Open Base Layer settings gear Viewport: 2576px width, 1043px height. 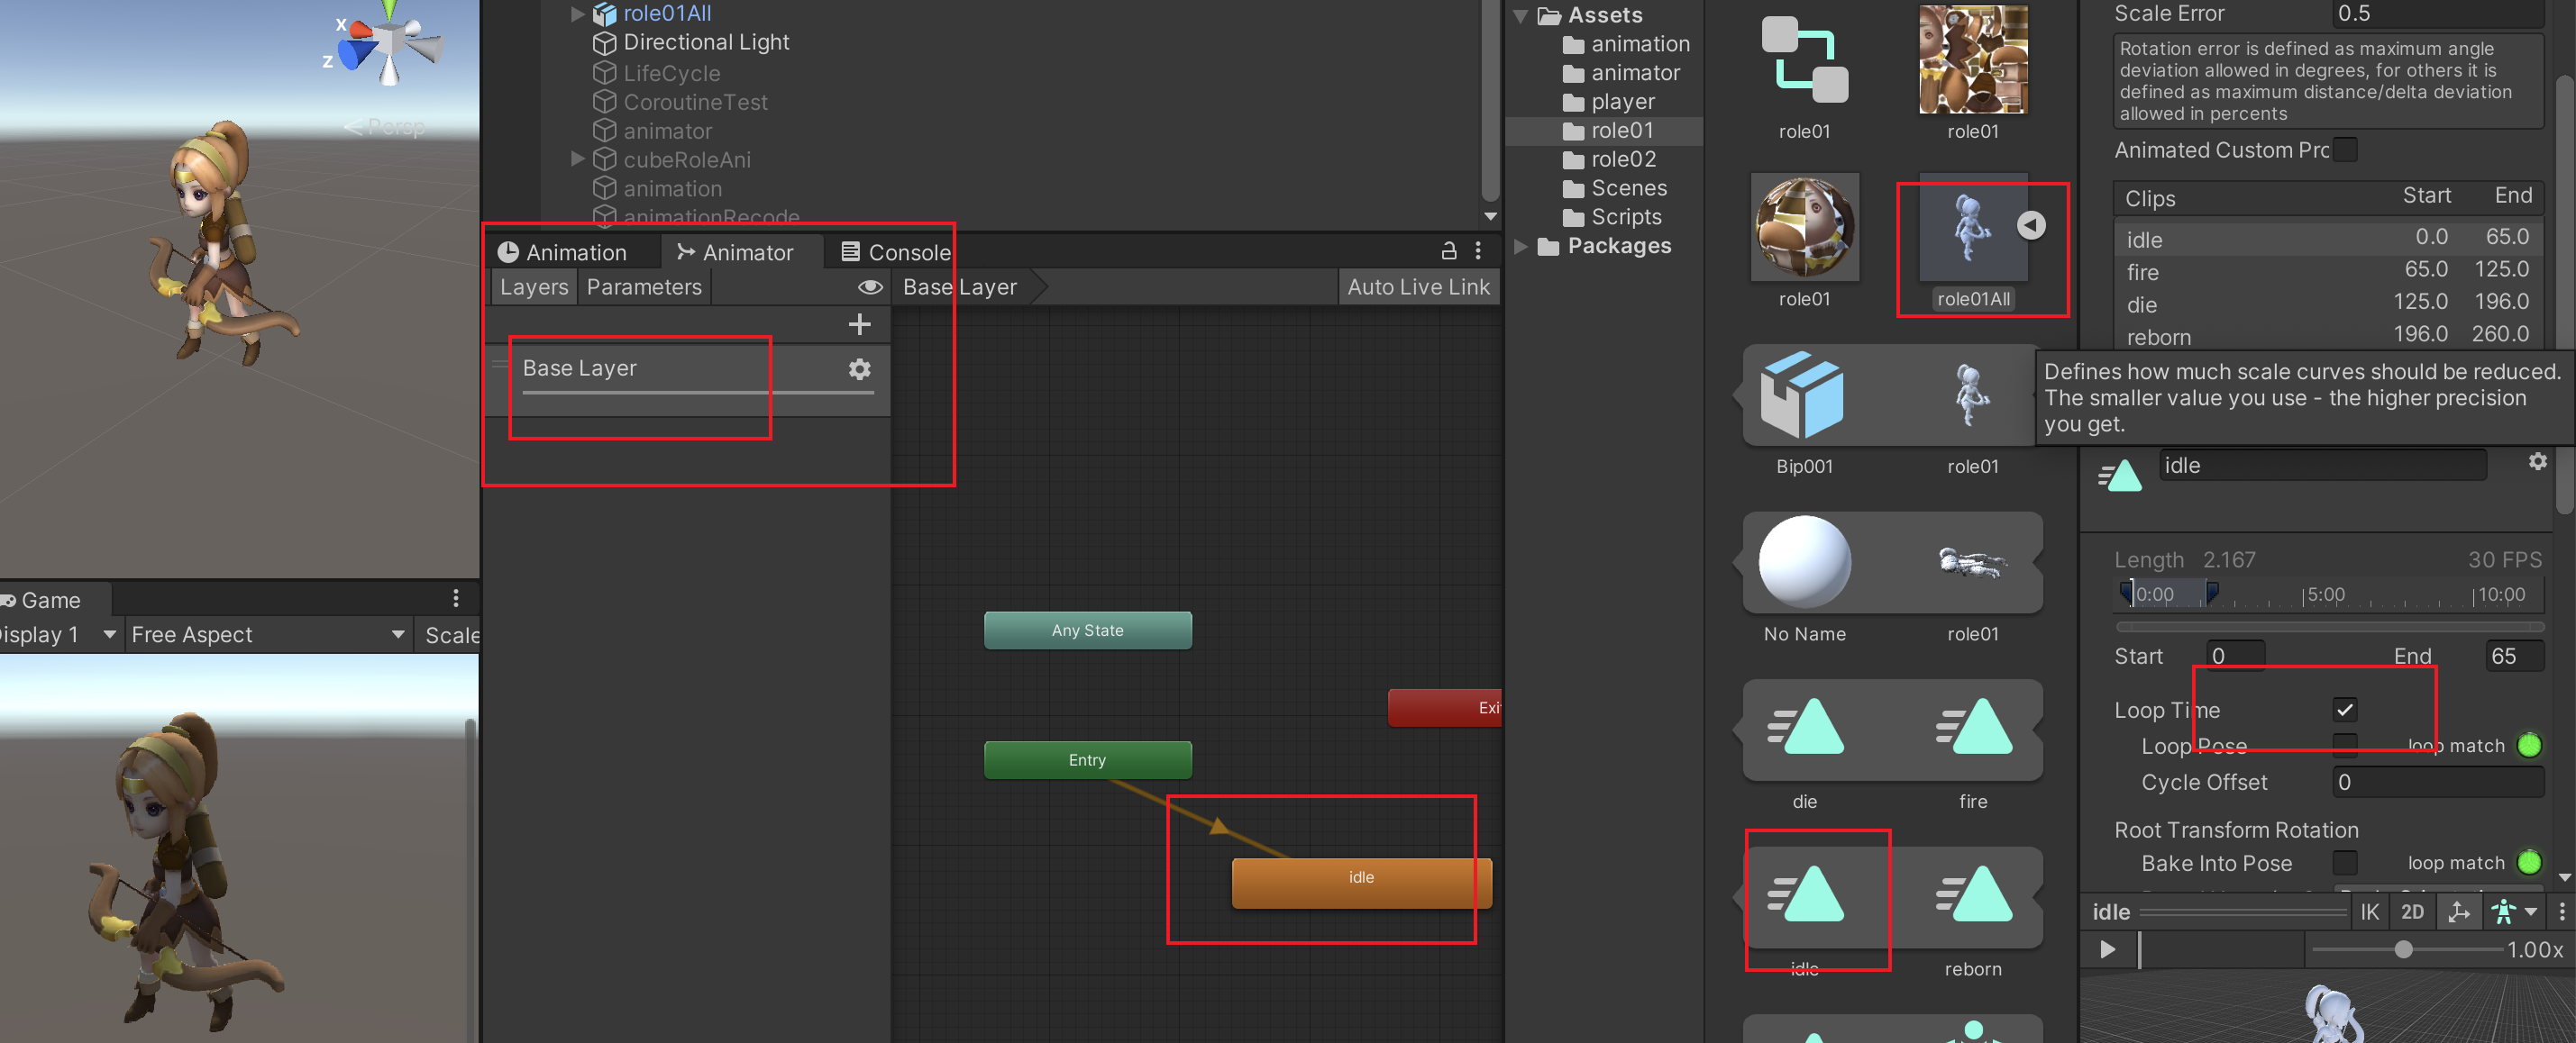coord(859,368)
